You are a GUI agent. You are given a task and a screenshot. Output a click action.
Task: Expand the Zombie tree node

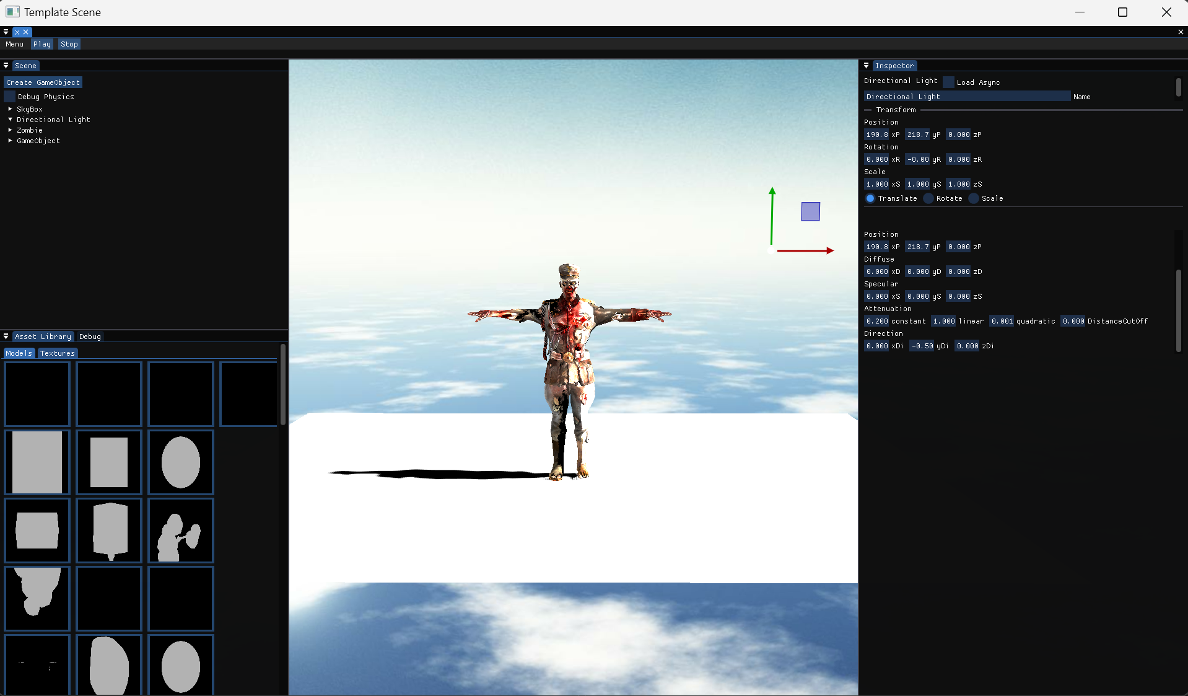10,130
